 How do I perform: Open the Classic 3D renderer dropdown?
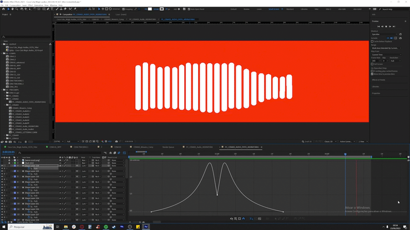(330, 141)
